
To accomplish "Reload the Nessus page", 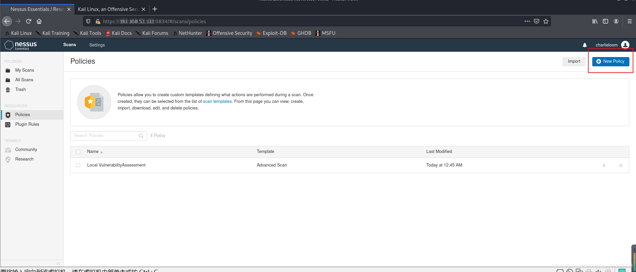I will pyautogui.click(x=29, y=21).
